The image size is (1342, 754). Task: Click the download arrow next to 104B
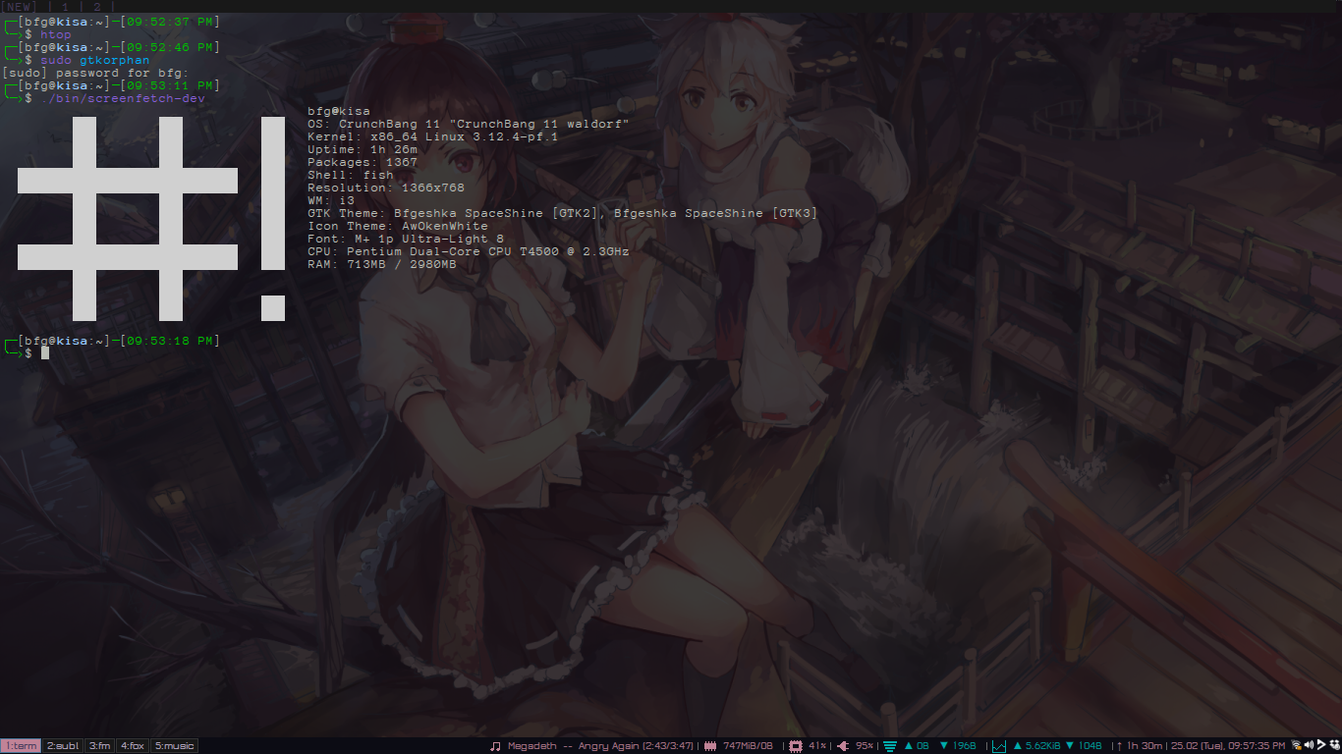coord(1071,746)
